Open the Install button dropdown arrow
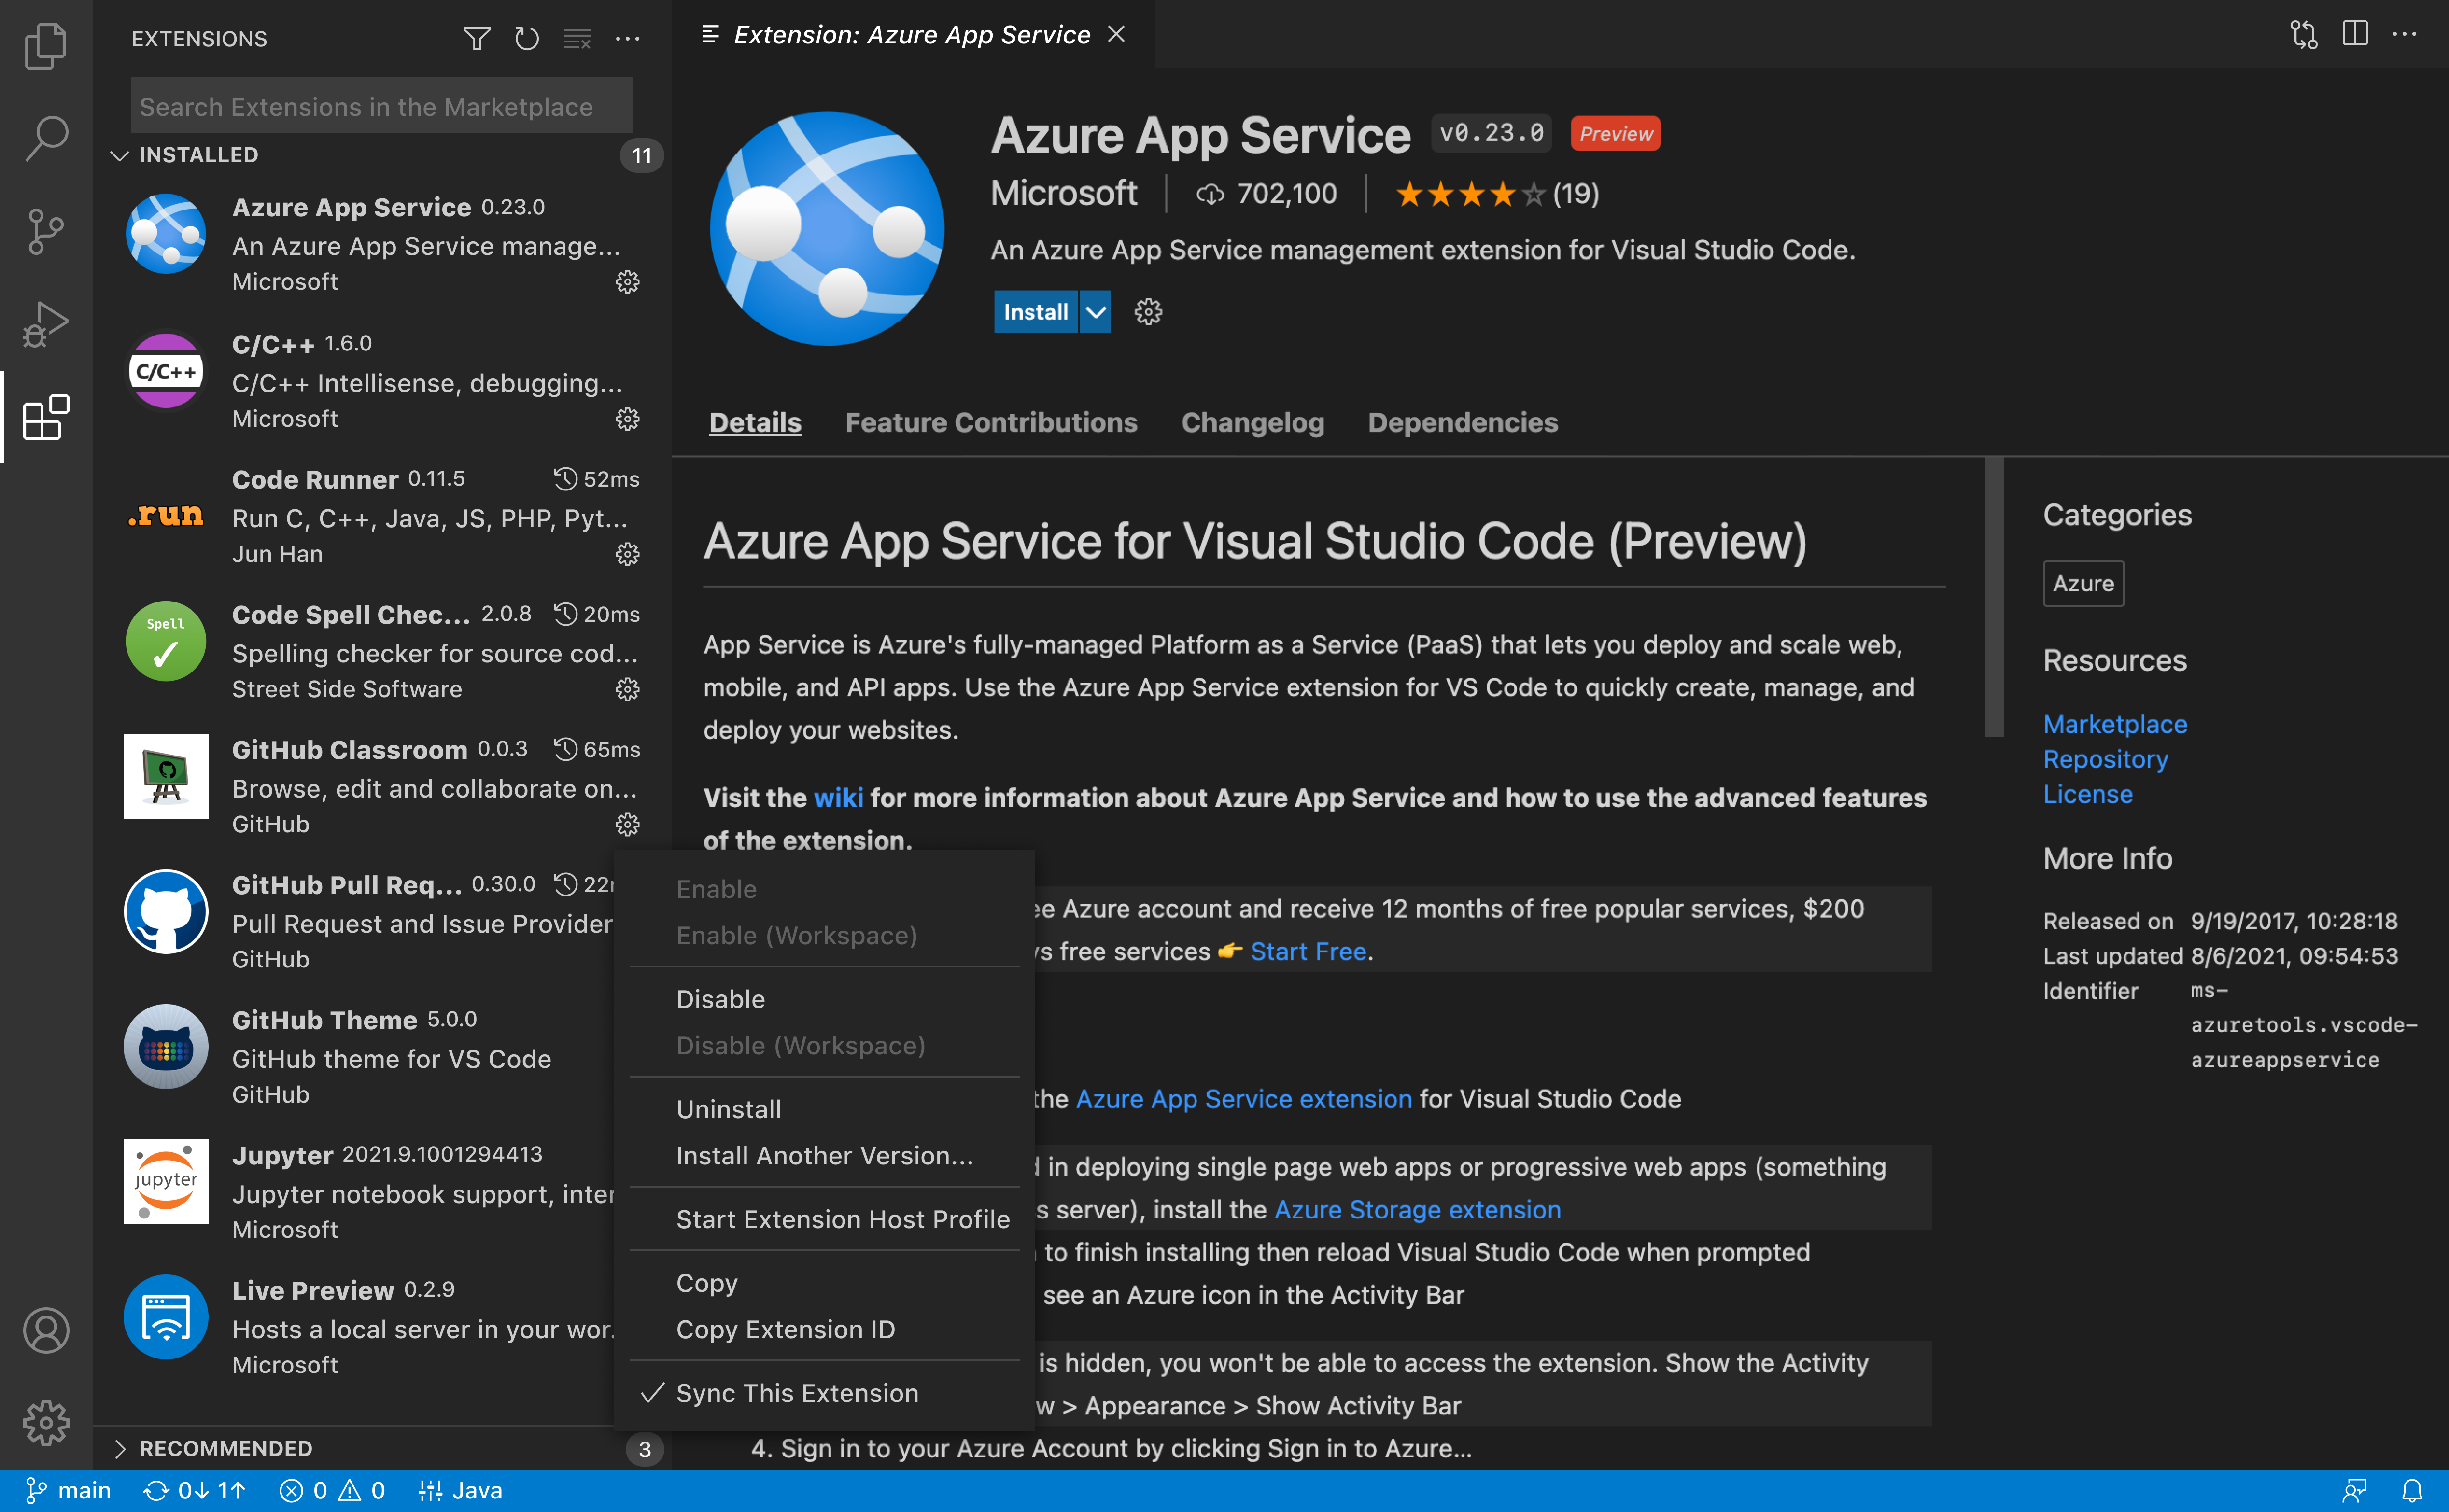2449x1512 pixels. [x=1096, y=311]
